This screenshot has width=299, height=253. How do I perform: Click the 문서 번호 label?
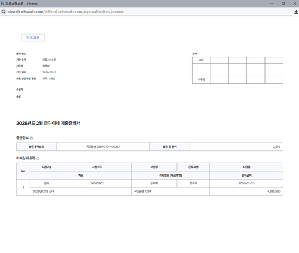coord(21,54)
